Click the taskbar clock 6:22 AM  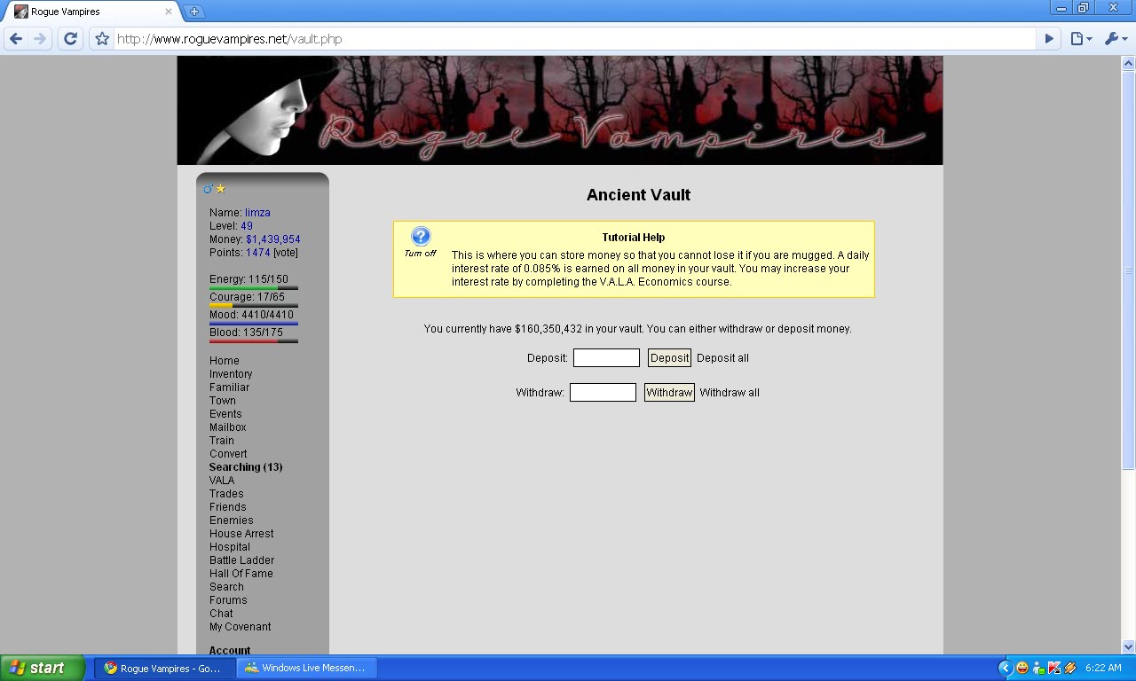(1103, 668)
